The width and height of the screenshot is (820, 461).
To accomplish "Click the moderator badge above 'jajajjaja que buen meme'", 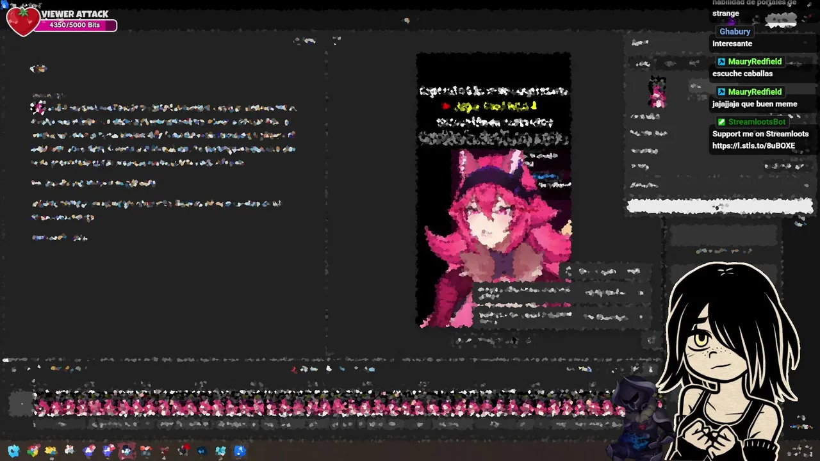I will [x=721, y=92].
